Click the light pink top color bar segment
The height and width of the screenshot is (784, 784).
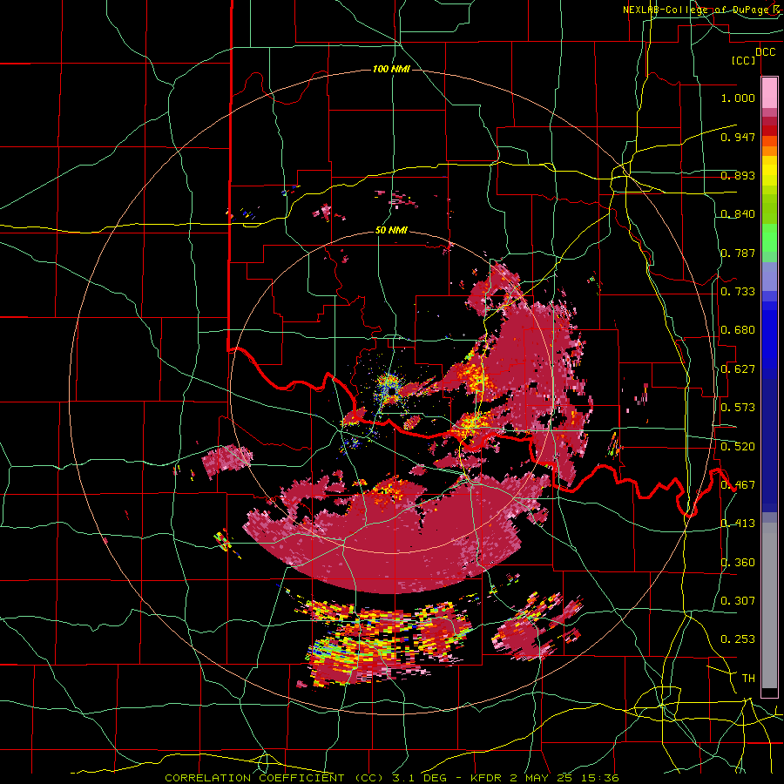click(x=769, y=92)
